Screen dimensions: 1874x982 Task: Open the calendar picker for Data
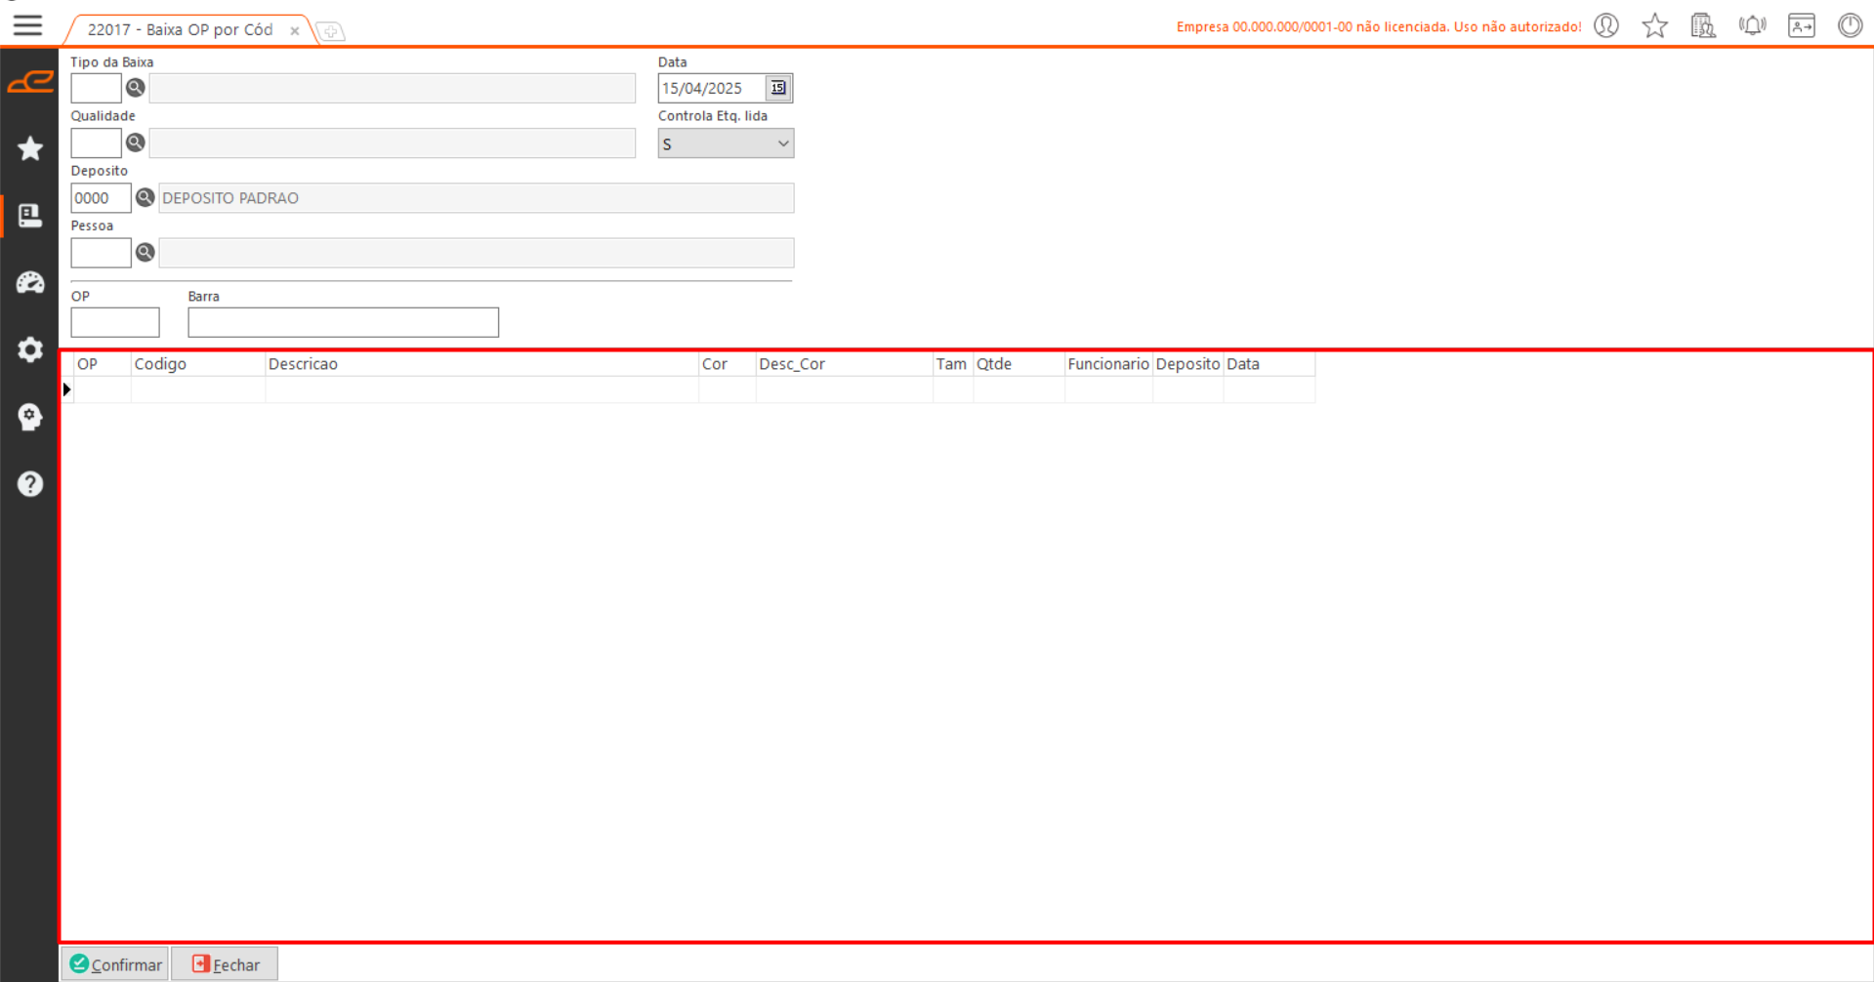coord(778,88)
